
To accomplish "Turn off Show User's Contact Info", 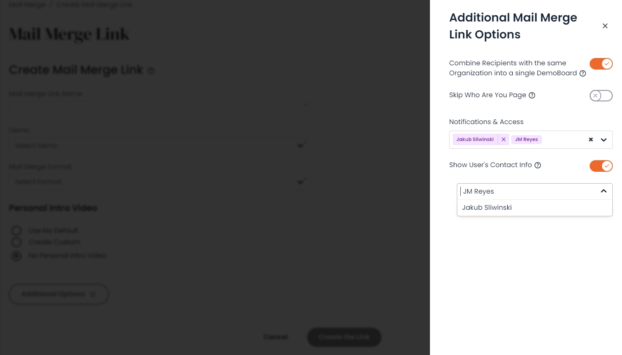I will (600, 166).
